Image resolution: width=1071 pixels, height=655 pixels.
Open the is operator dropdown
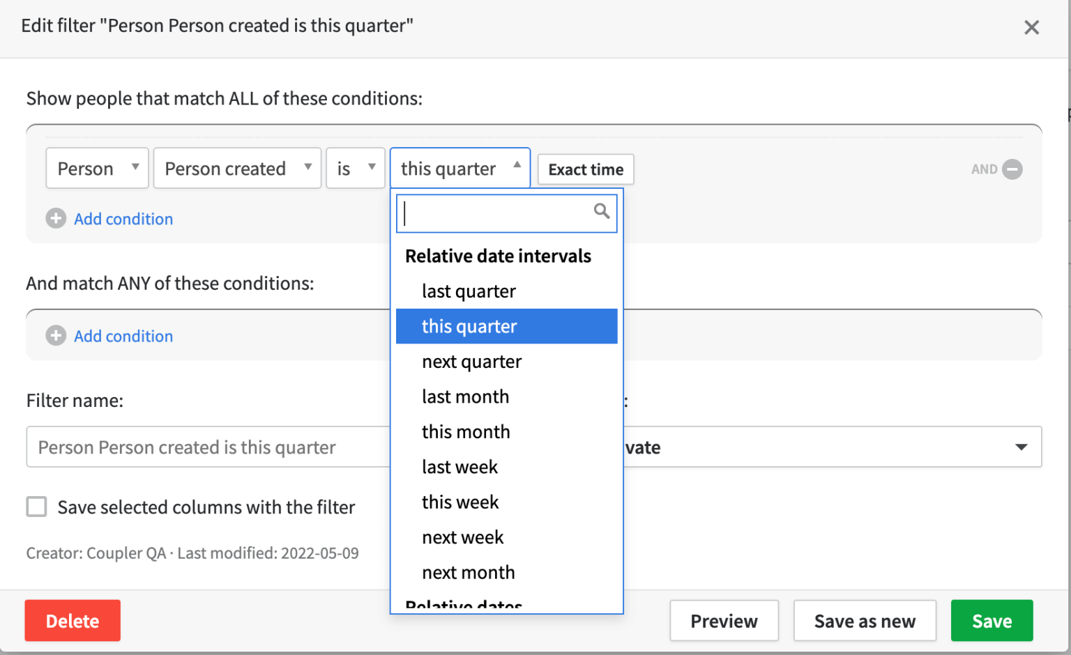click(x=356, y=168)
